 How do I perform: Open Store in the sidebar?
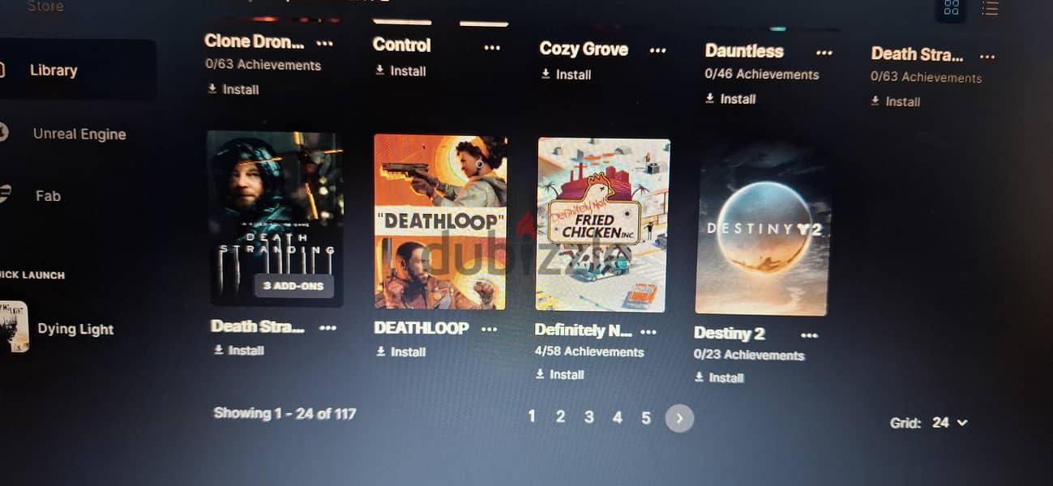pos(45,6)
